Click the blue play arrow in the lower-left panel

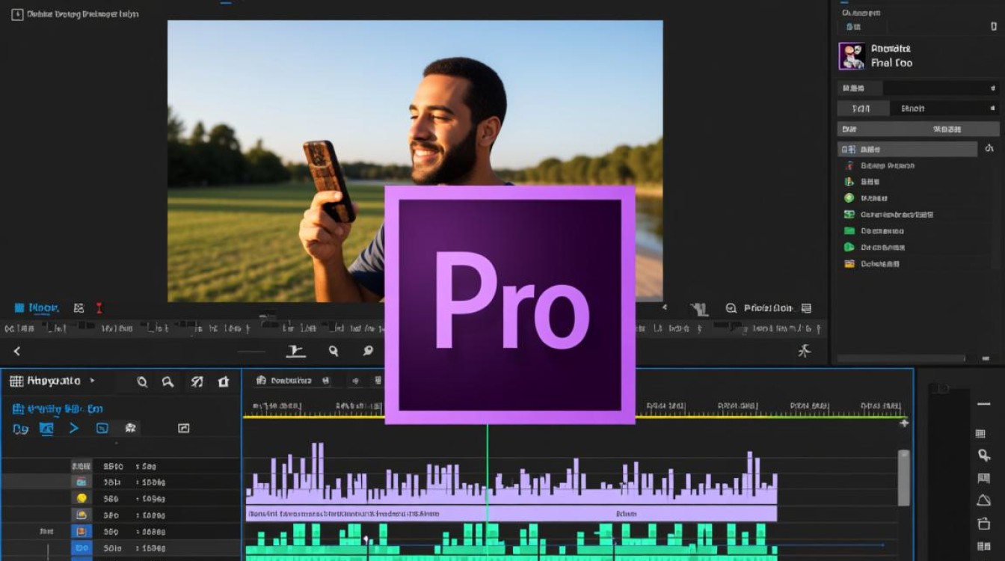tap(74, 428)
